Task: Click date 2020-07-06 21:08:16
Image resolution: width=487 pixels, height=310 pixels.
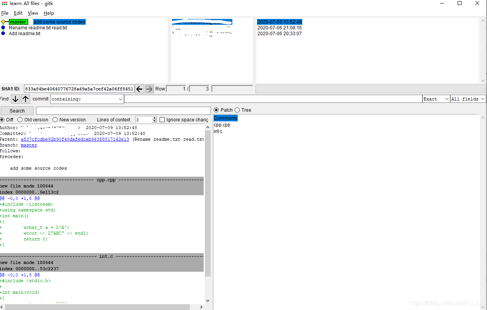Action: click(x=279, y=28)
